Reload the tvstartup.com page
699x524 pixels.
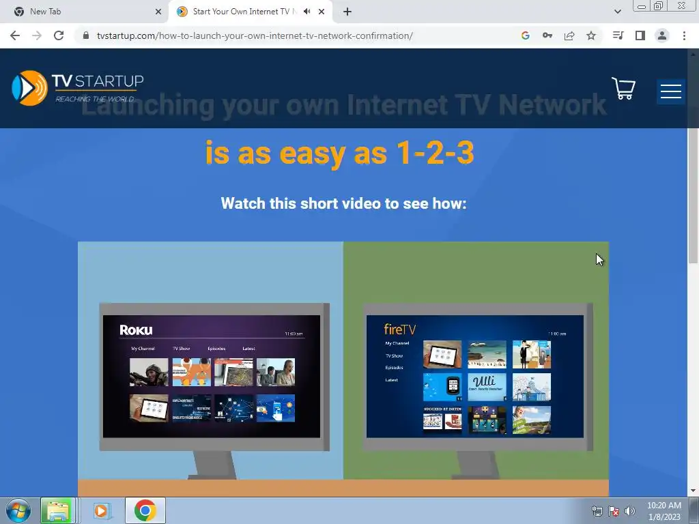click(x=59, y=35)
